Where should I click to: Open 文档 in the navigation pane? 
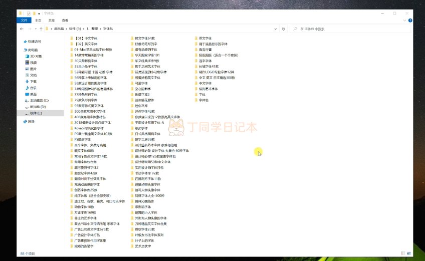pyautogui.click(x=31, y=75)
